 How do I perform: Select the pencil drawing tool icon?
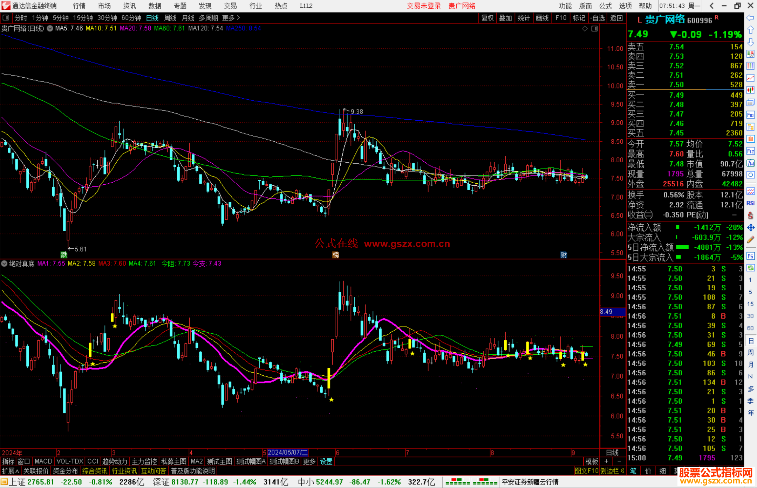tap(750, 240)
